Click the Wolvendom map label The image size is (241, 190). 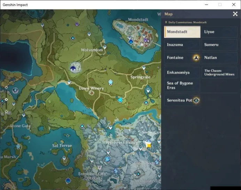click(92, 50)
